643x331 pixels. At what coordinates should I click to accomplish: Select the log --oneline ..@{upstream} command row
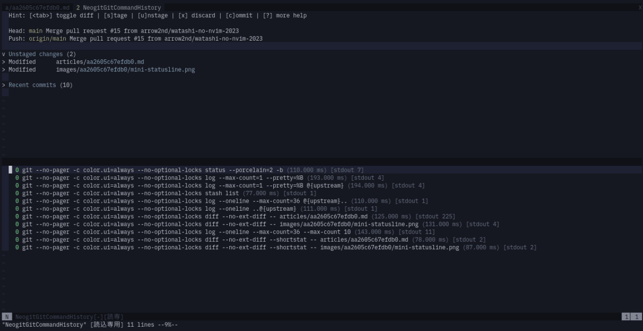[197, 209]
